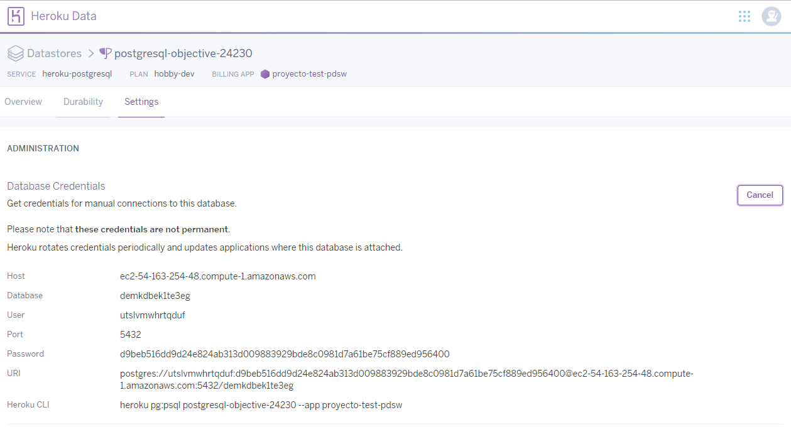
Task: Click the Heroku logo icon
Action: pyautogui.click(x=16, y=16)
